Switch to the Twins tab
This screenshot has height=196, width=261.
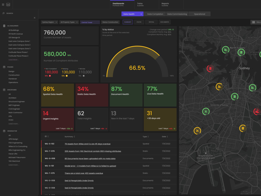tap(147, 4)
